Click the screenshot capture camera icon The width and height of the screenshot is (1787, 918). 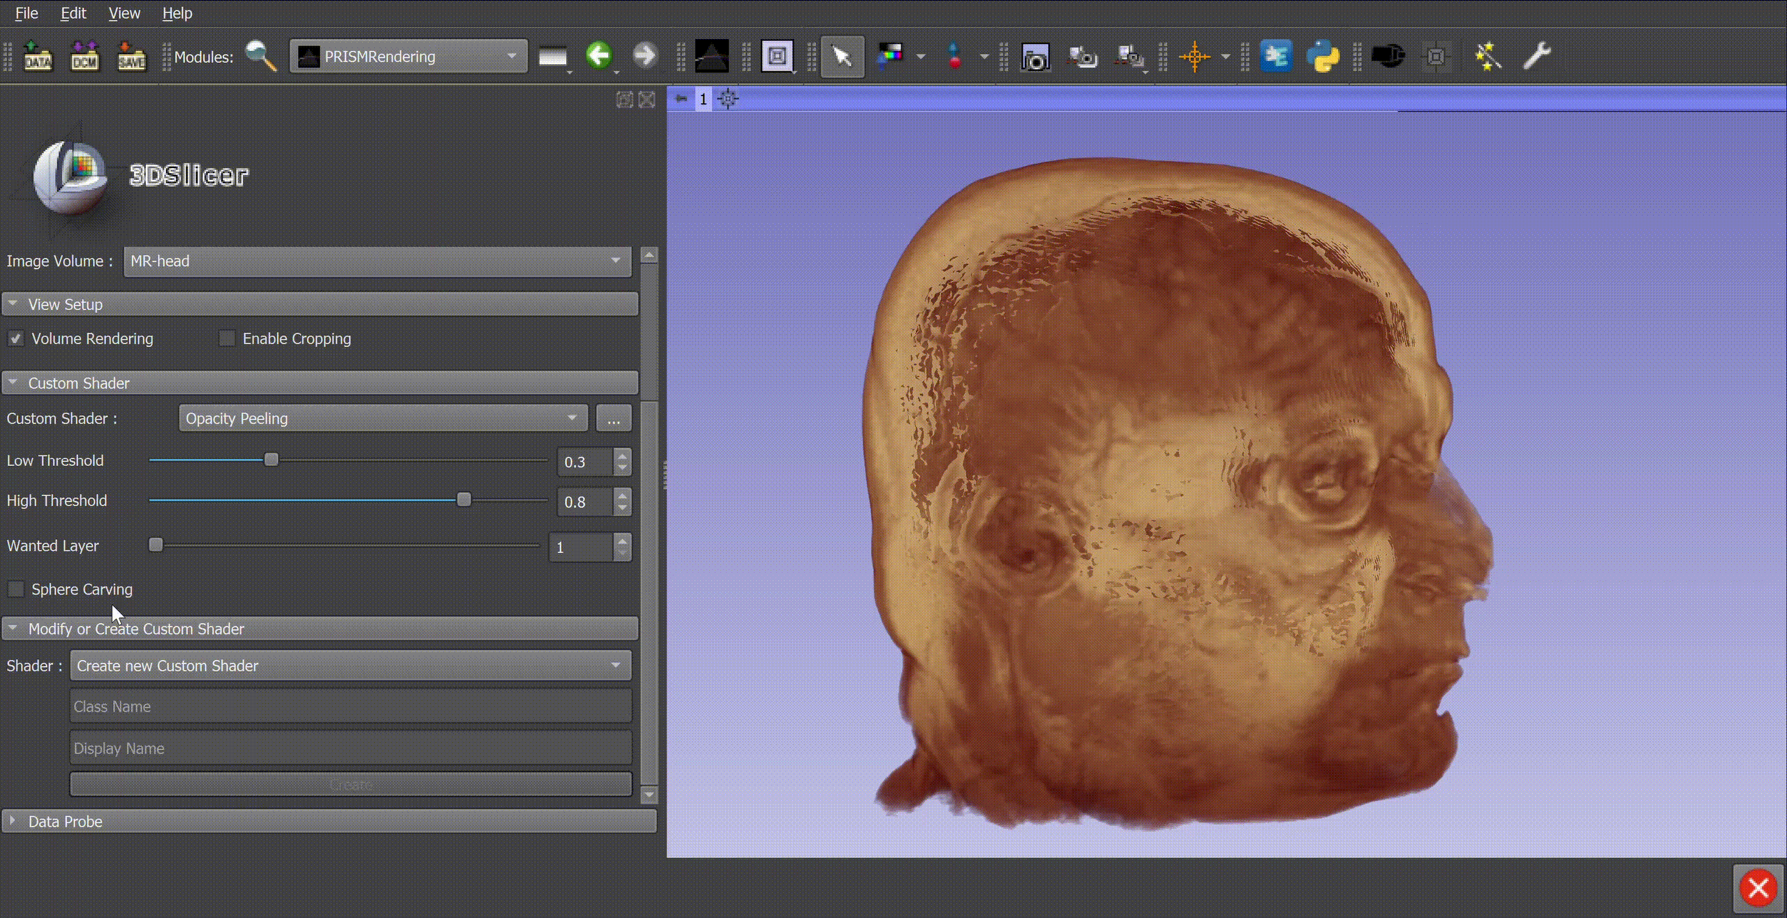[1035, 57]
